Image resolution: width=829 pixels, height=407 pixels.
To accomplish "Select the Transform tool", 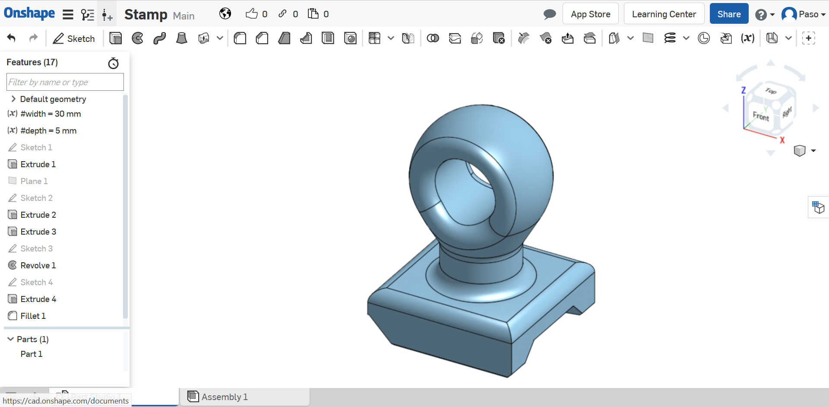I will (477, 38).
